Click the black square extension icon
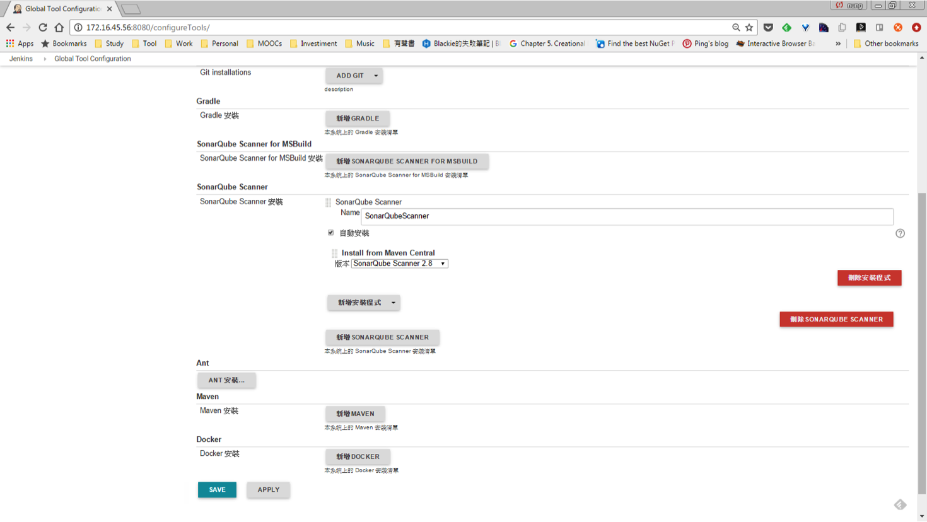 861,28
